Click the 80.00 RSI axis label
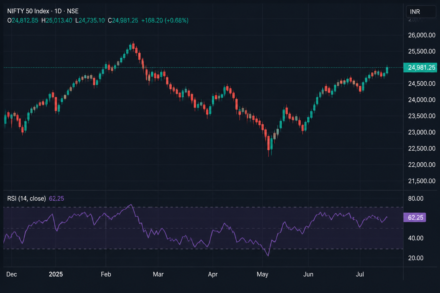This screenshot has height=293, width=440. click(416, 199)
